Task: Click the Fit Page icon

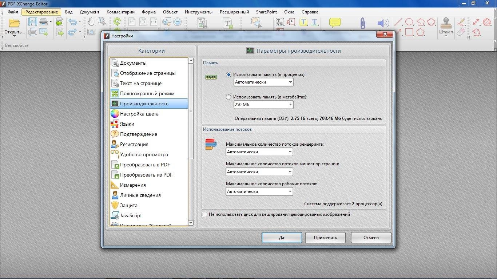Action: [143, 22]
